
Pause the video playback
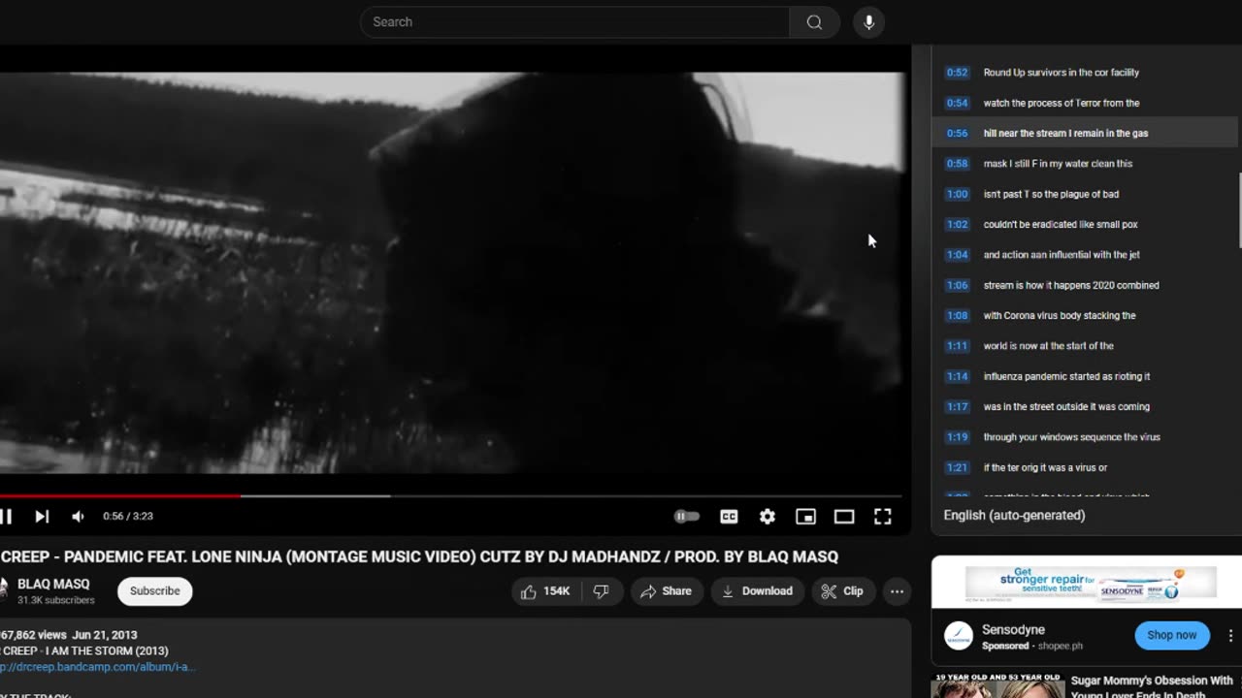(x=6, y=517)
